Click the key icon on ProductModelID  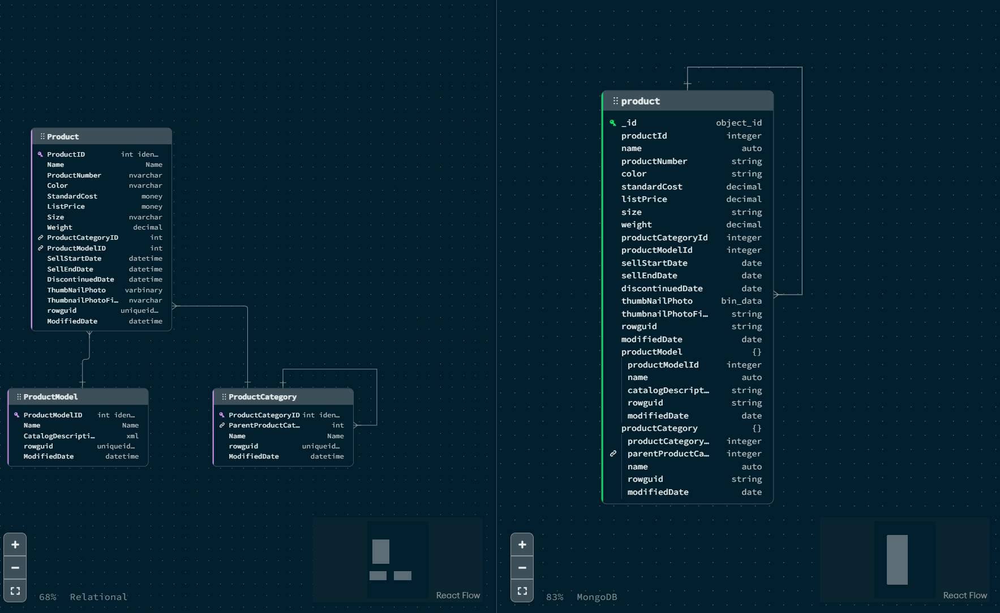point(16,415)
